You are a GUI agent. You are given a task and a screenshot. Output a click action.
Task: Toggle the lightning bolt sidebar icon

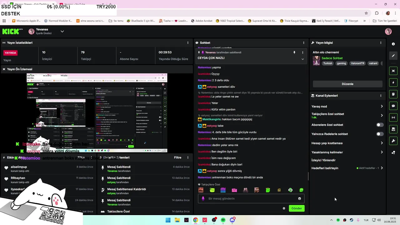coord(393,82)
